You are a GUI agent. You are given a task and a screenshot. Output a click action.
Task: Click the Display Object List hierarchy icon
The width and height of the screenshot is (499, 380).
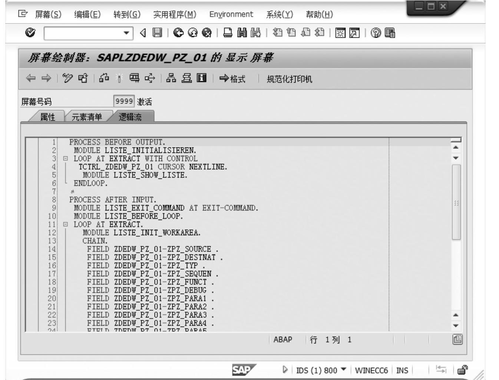point(171,78)
